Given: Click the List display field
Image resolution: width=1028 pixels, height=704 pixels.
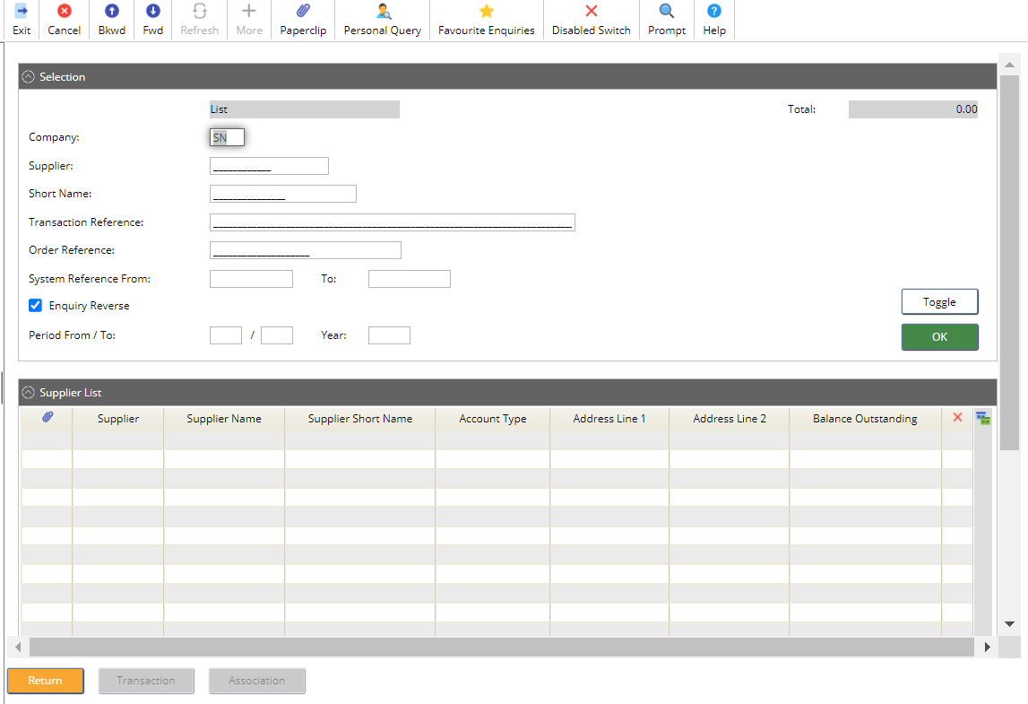Looking at the screenshot, I should pos(304,109).
